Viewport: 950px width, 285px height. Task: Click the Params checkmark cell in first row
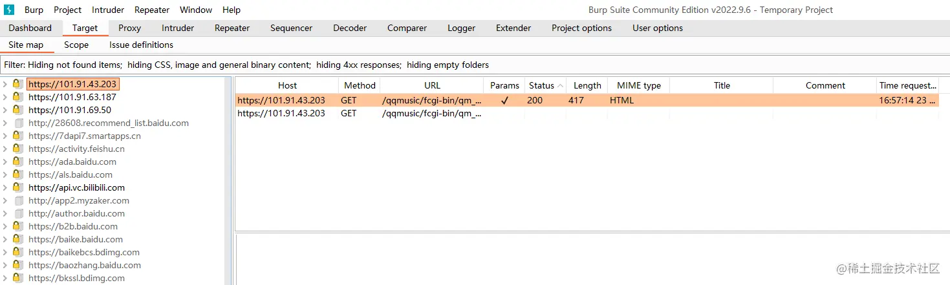[504, 100]
